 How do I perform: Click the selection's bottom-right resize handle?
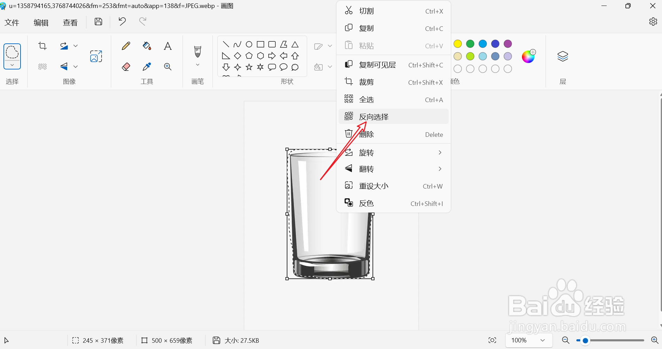(373, 279)
